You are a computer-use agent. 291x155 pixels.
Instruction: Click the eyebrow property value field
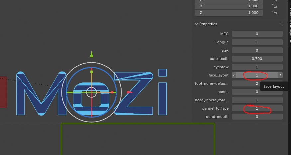[257, 67]
